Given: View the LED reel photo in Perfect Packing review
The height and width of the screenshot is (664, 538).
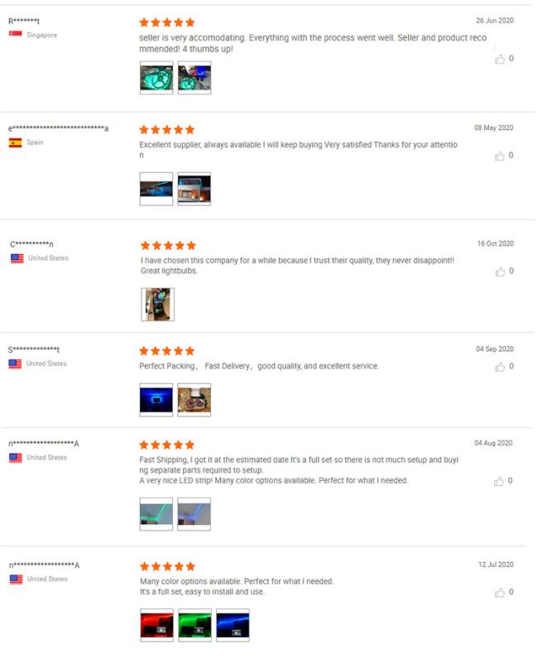Looking at the screenshot, I should [195, 400].
